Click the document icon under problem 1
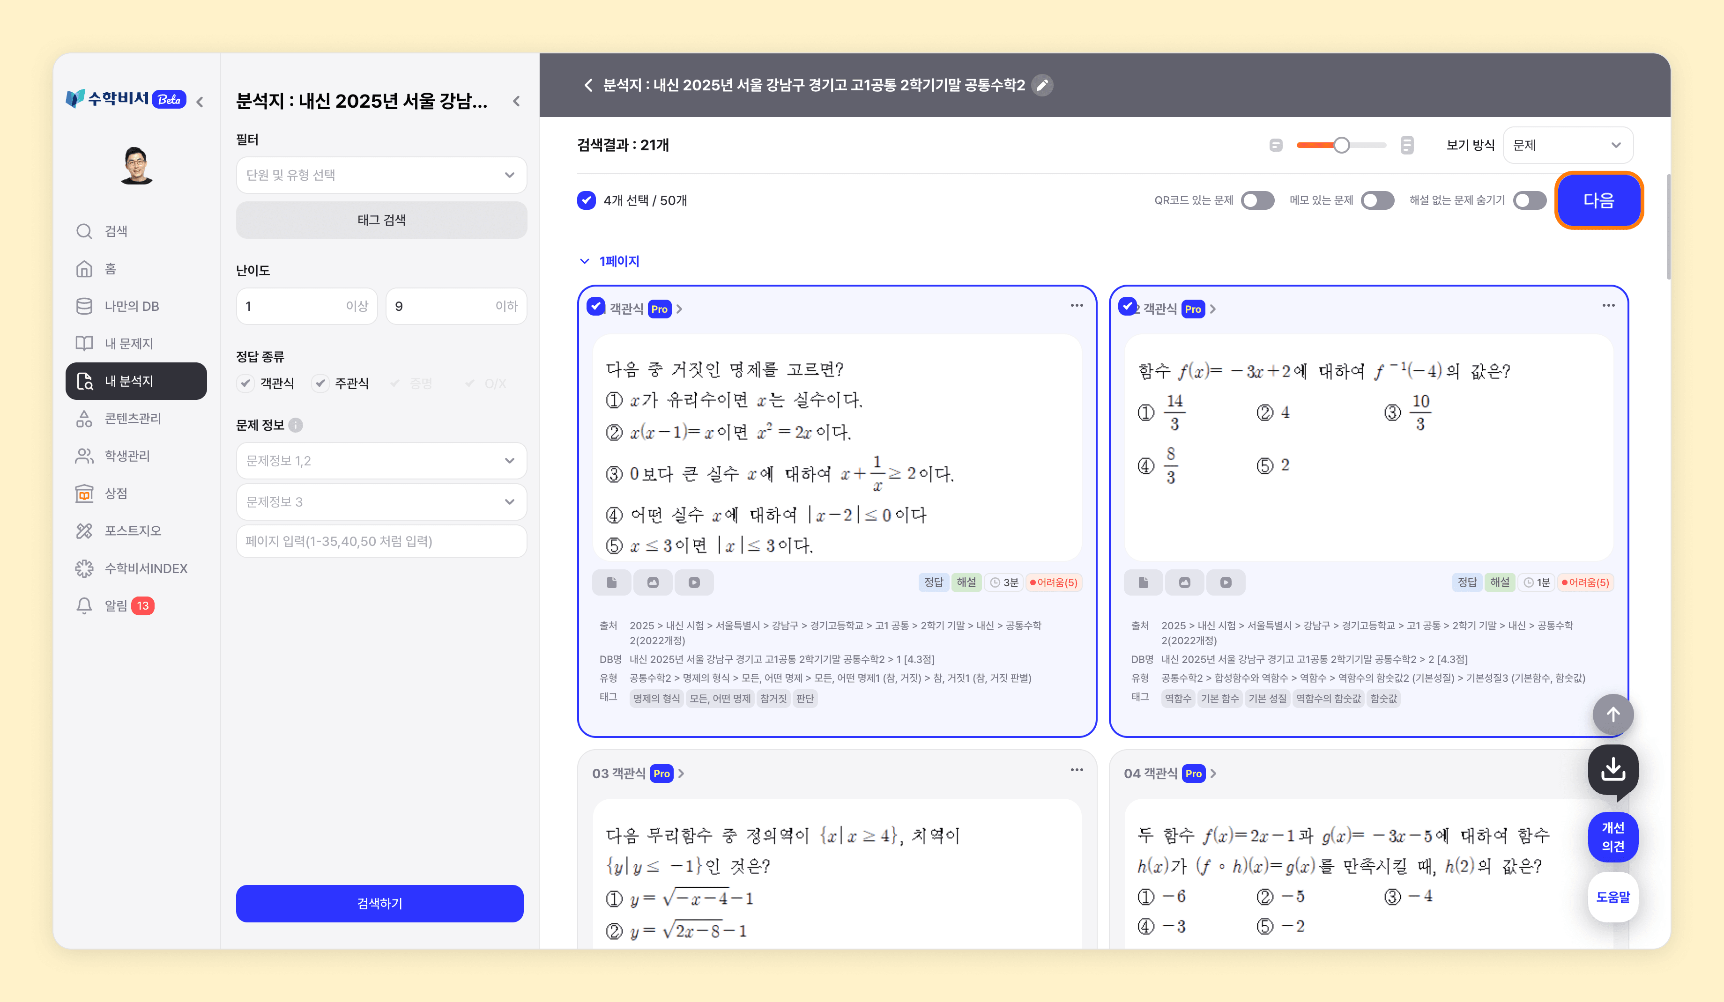Screen dimensions: 1724x1002 [x=612, y=582]
